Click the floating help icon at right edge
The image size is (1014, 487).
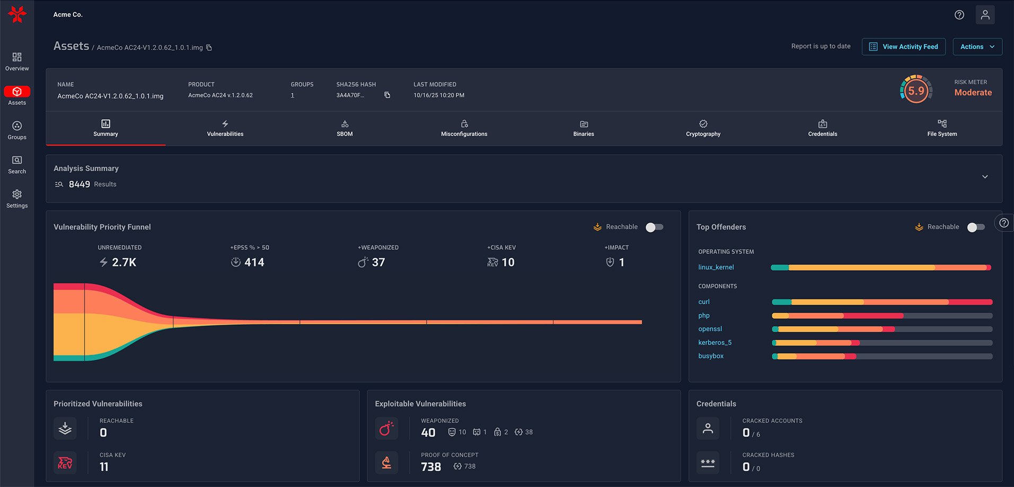[1003, 223]
